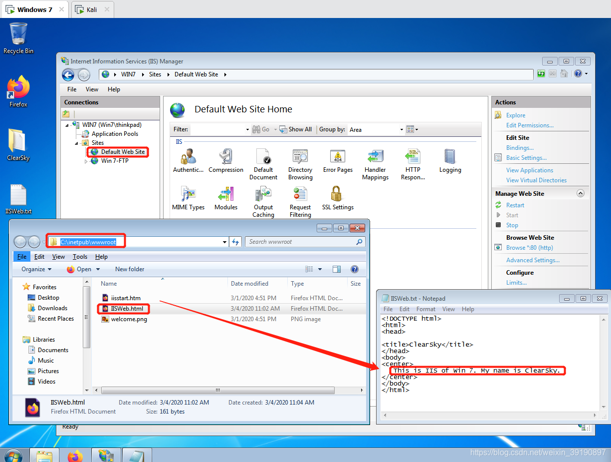Open the HTTP Response Headers feature
The height and width of the screenshot is (462, 611).
(x=413, y=164)
